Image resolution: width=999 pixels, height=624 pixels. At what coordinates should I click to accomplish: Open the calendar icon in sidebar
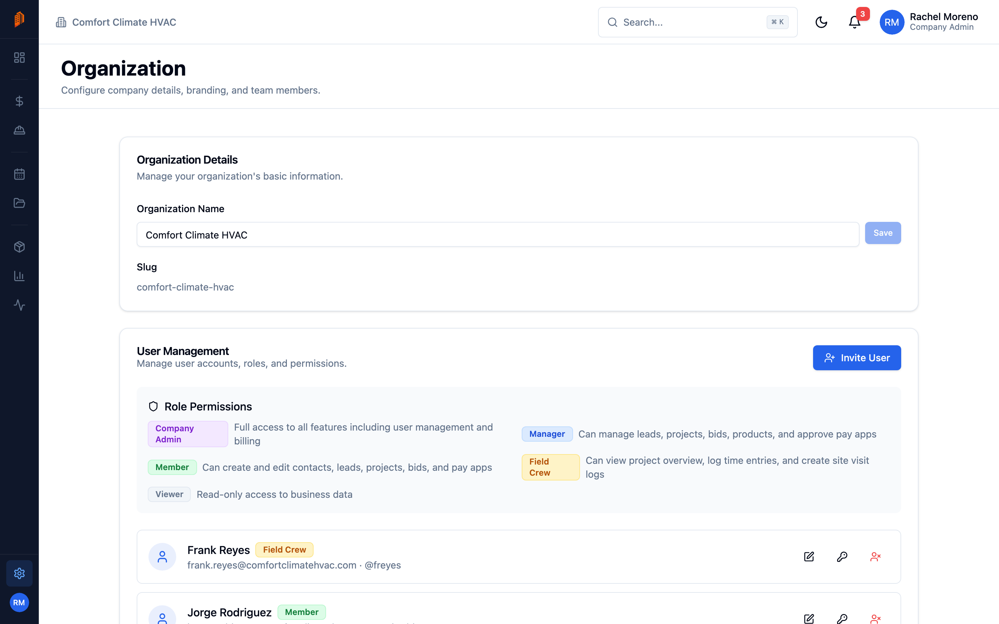coord(19,174)
